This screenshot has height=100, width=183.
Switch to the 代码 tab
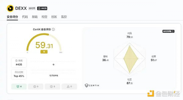pyautogui.click(x=25, y=17)
